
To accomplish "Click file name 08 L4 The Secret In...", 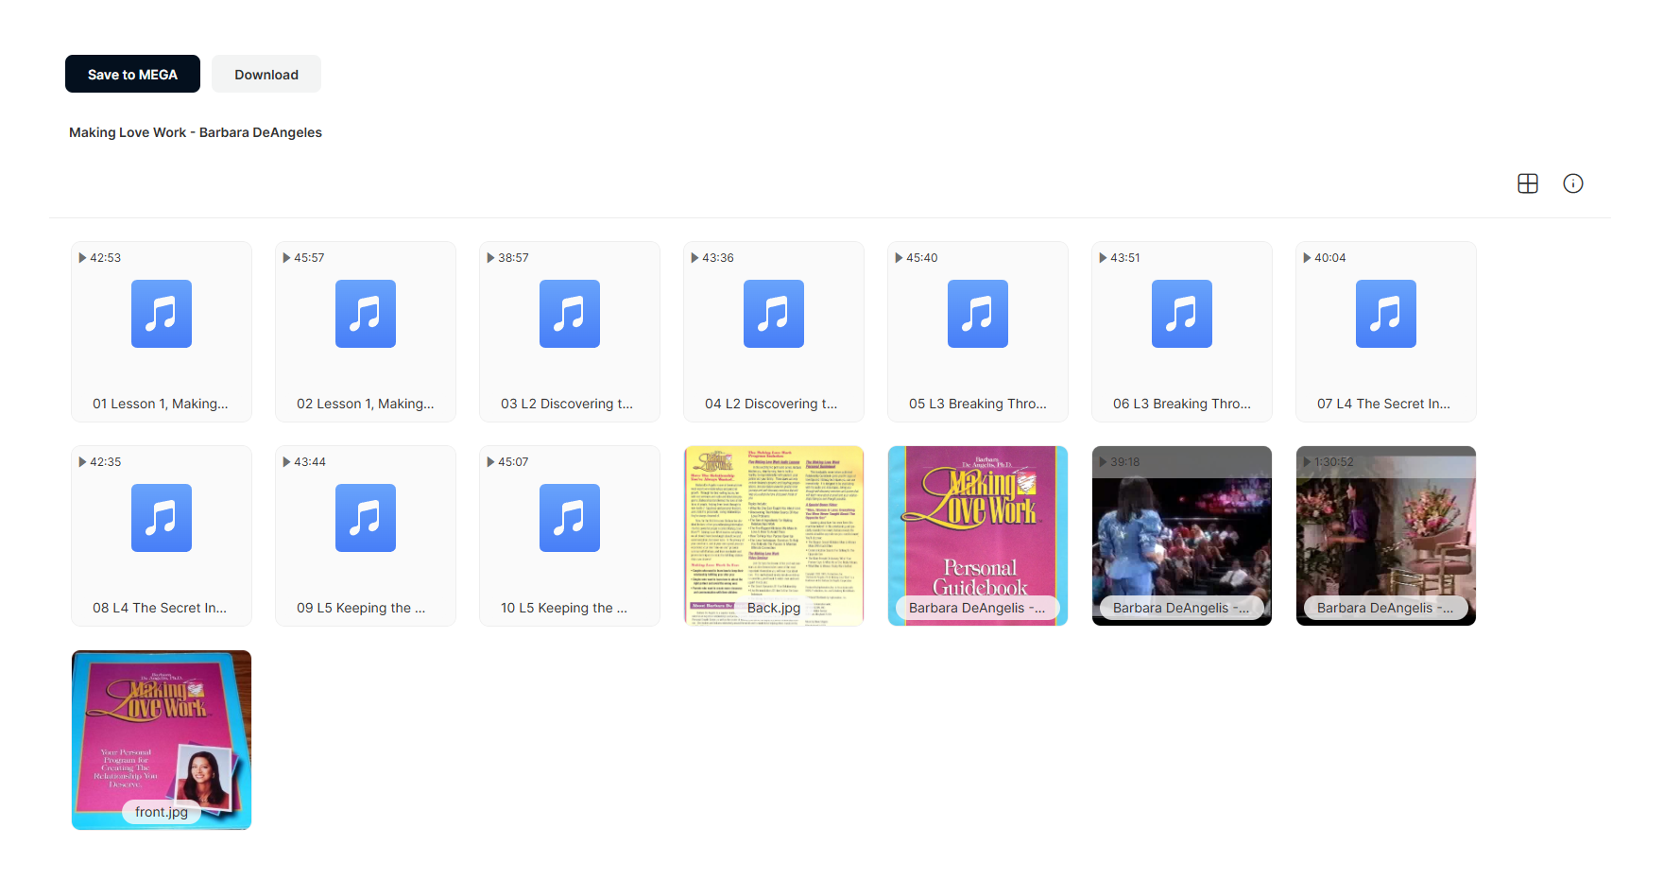I will pos(160,608).
